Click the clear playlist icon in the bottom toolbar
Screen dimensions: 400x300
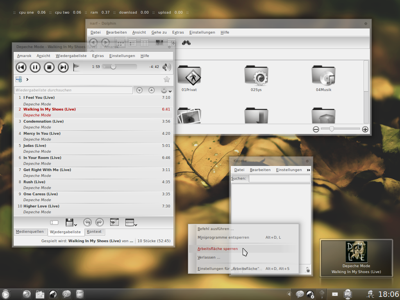coord(54,223)
